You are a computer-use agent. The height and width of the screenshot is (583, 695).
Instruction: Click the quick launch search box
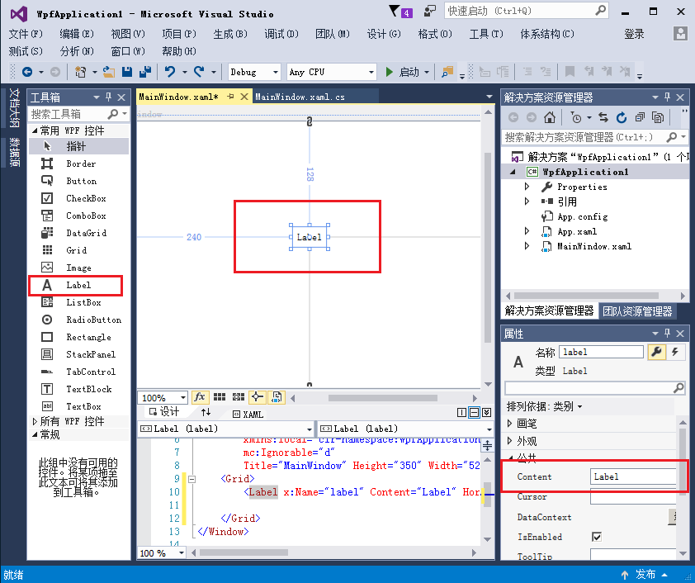pyautogui.click(x=526, y=11)
